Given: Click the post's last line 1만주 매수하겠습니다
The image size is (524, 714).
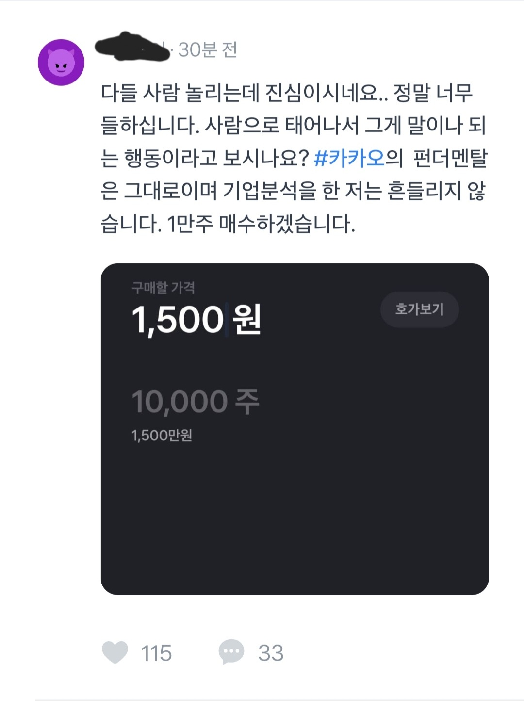Looking at the screenshot, I should tap(228, 224).
